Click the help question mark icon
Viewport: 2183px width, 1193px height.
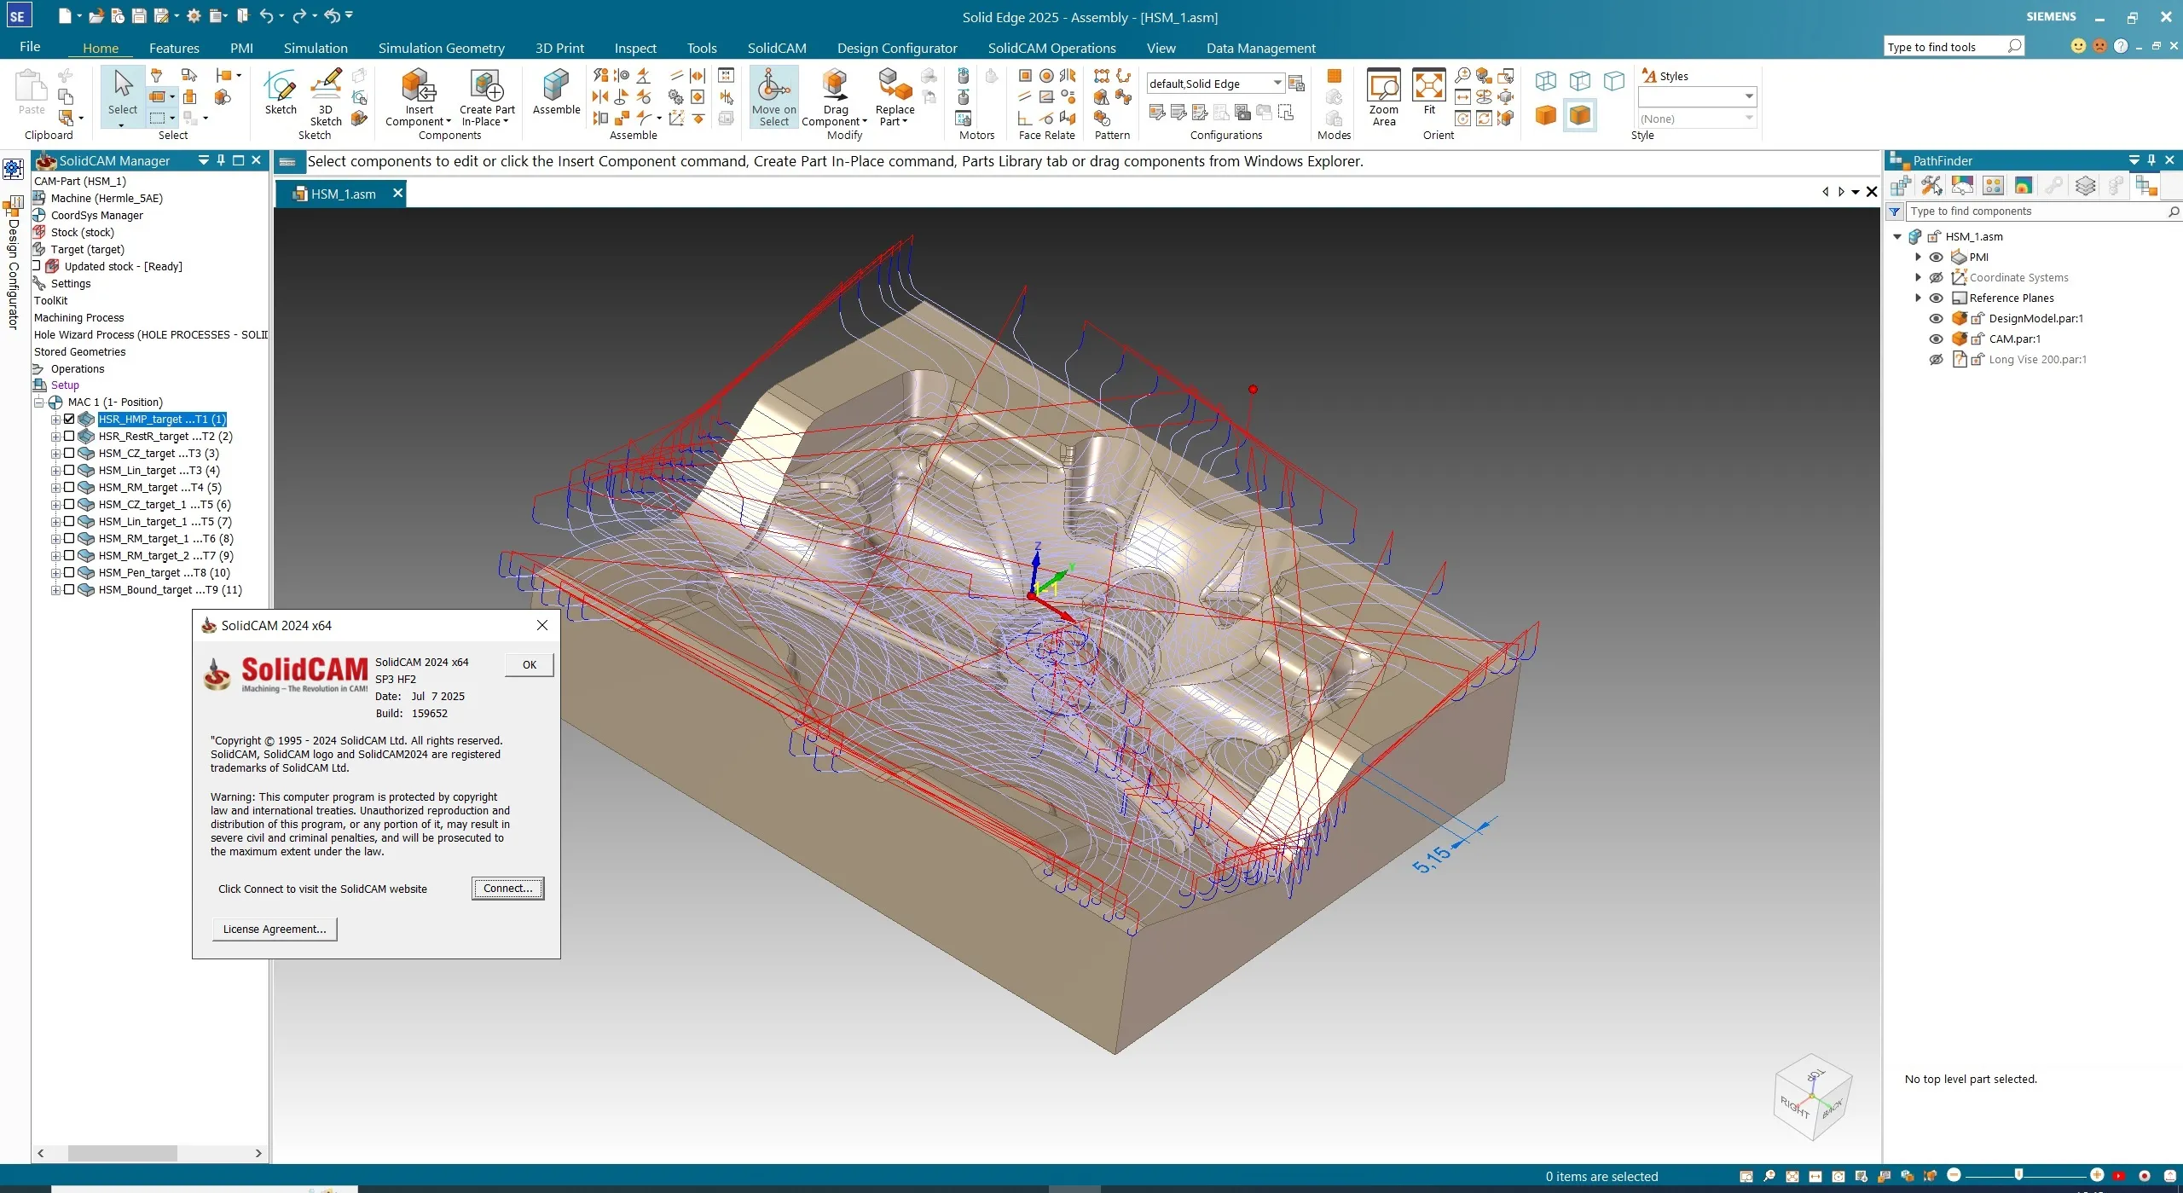coord(2121,46)
